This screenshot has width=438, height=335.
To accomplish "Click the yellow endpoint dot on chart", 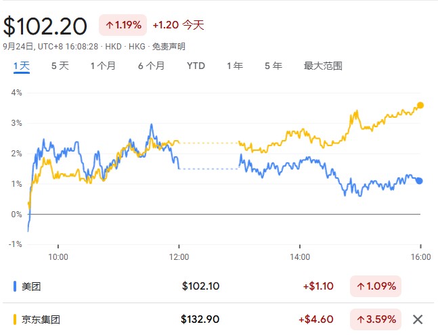I will click(420, 105).
